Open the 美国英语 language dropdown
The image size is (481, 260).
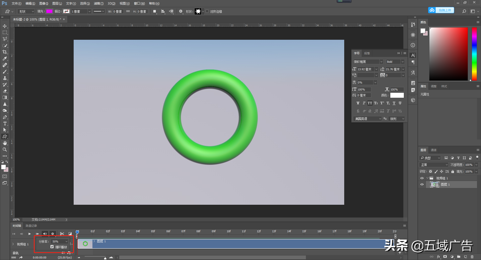click(368, 119)
